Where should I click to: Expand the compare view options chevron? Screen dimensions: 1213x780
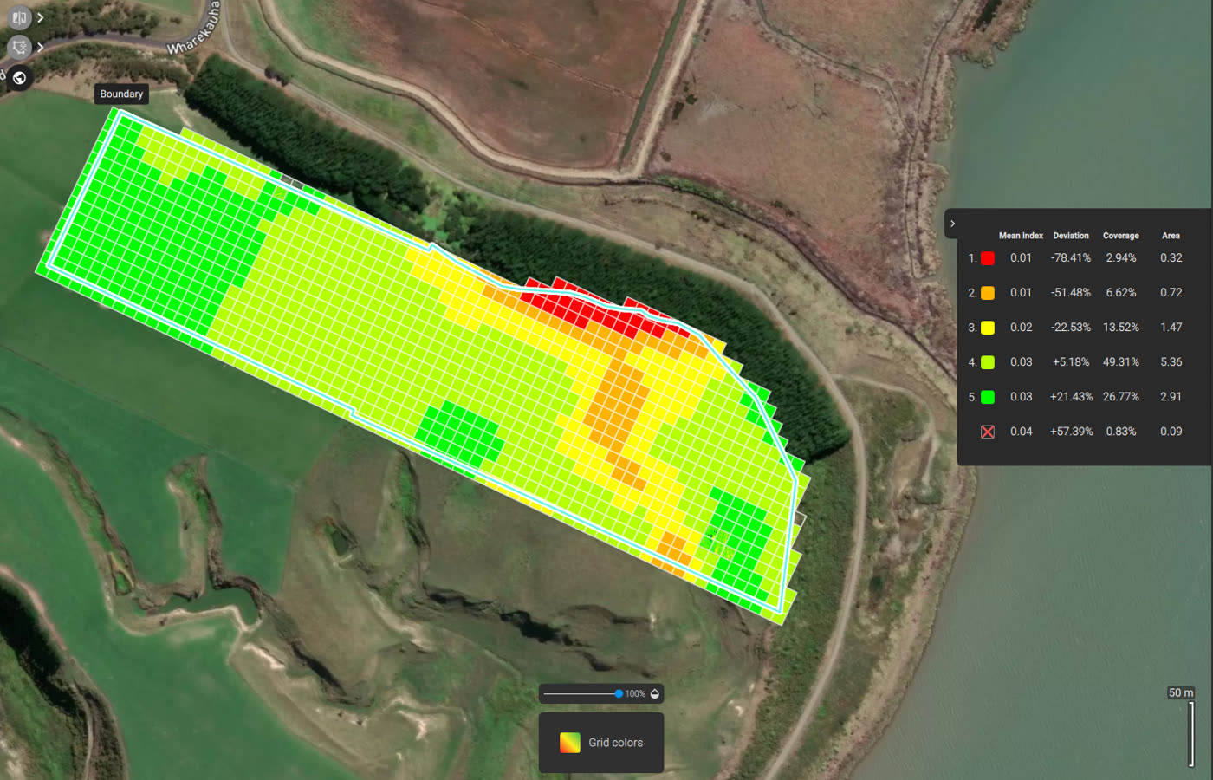[x=40, y=17]
